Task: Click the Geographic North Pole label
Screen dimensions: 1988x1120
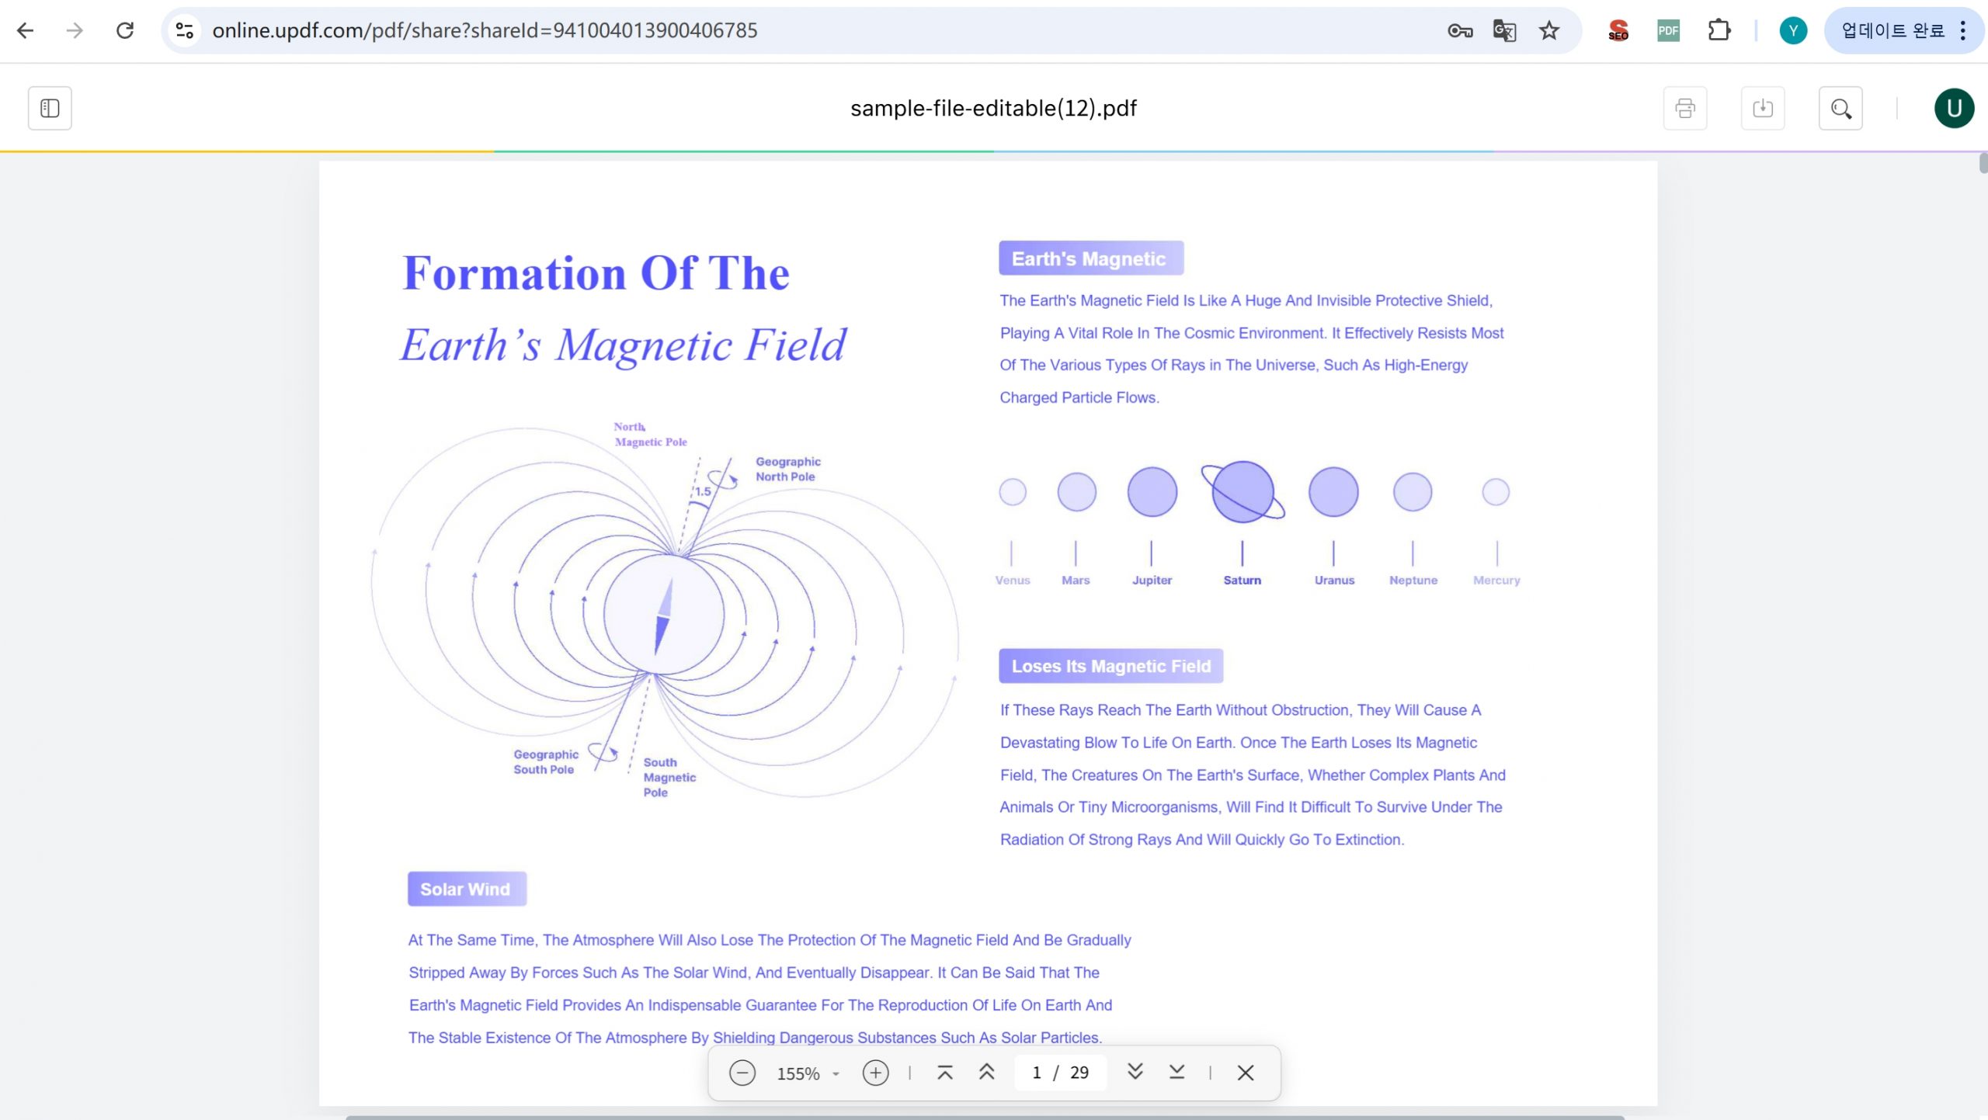Action: point(788,469)
